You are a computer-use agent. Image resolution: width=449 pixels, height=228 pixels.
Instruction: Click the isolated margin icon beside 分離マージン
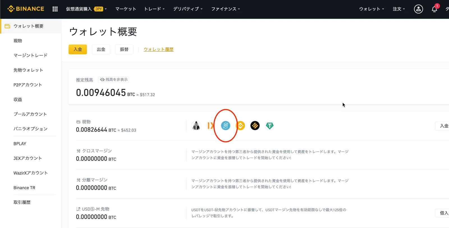tap(78, 180)
